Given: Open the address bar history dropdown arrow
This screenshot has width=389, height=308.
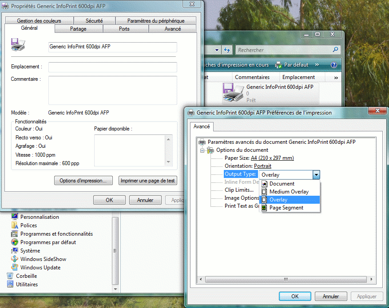Looking at the screenshot, I should [217, 50].
